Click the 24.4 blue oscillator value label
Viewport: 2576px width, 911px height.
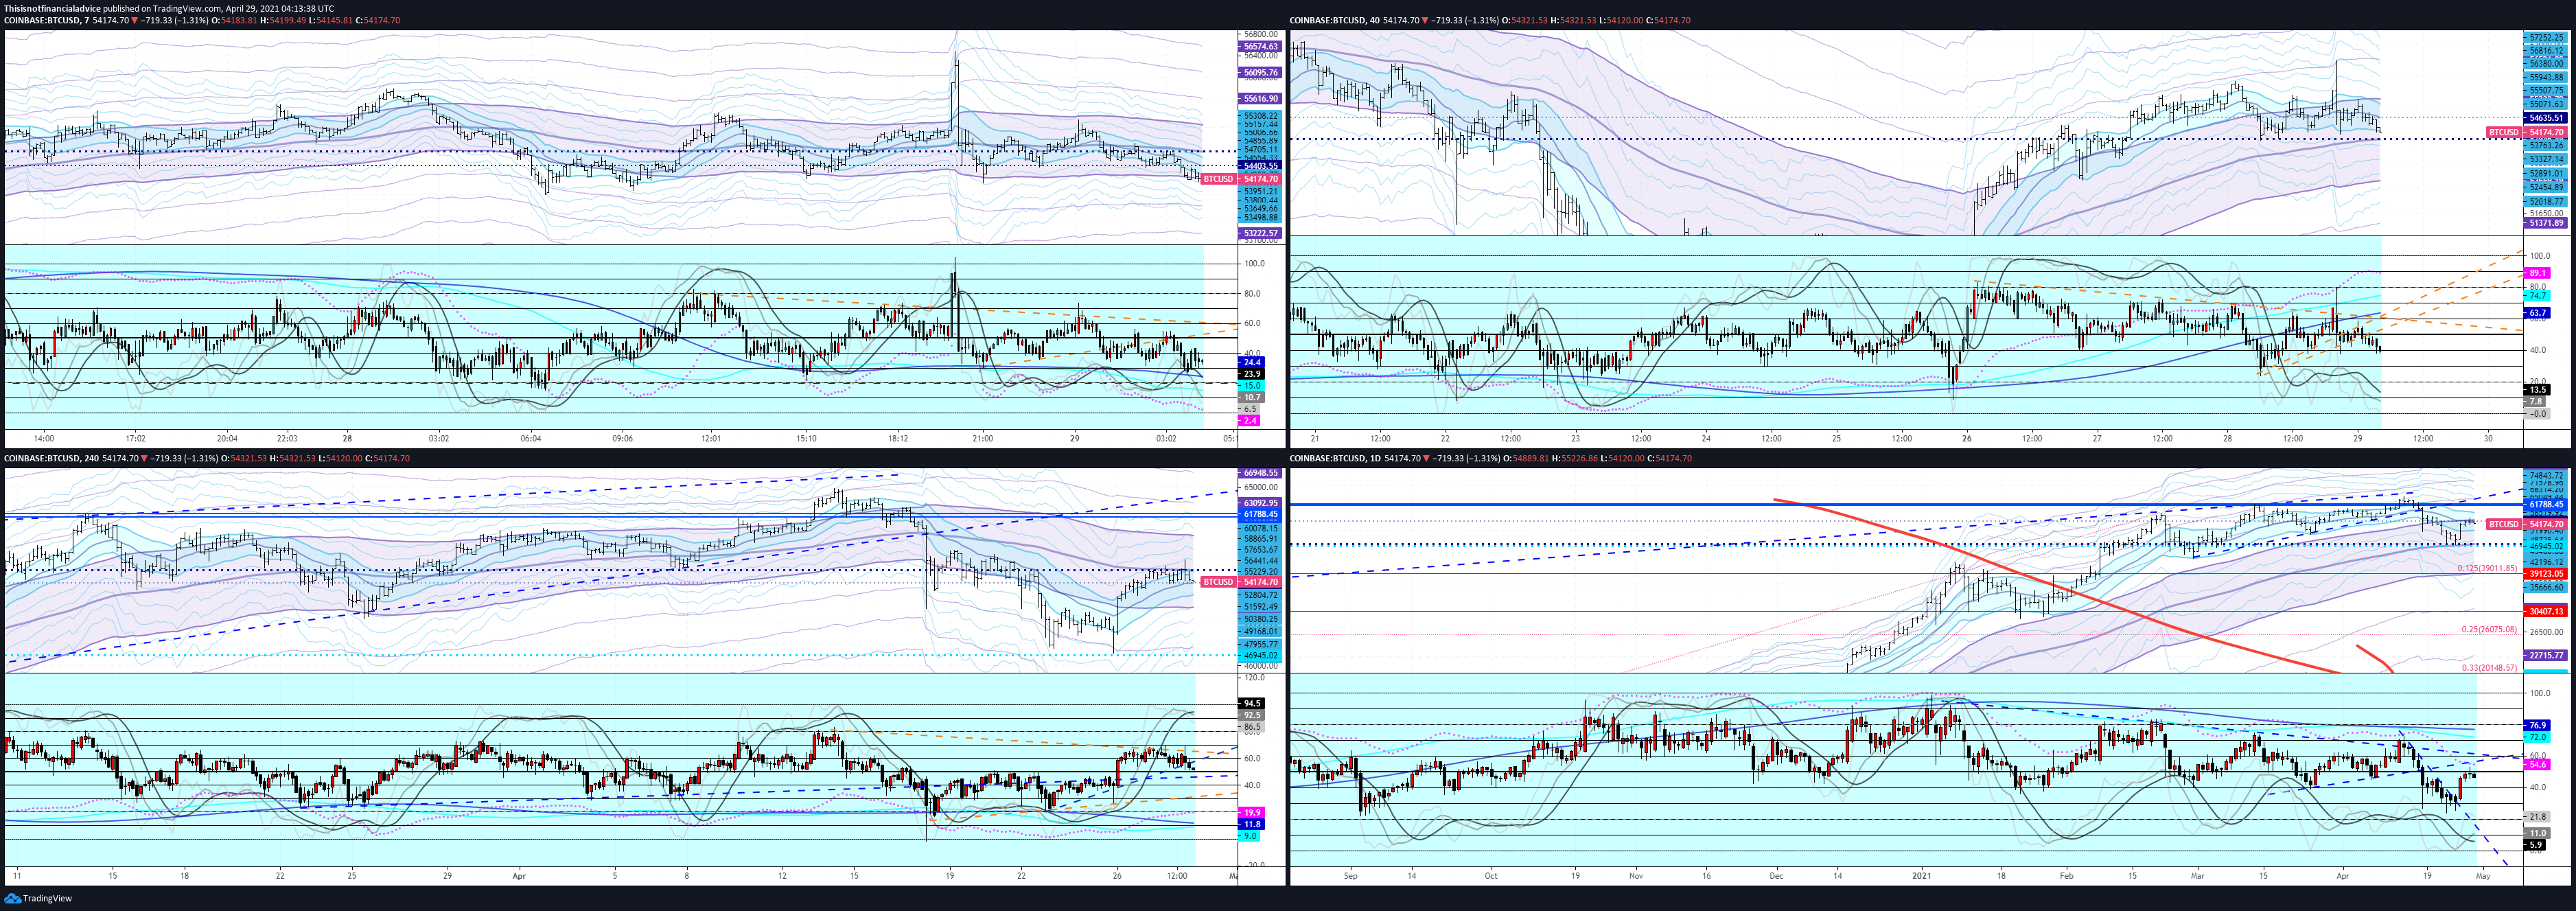point(1252,362)
